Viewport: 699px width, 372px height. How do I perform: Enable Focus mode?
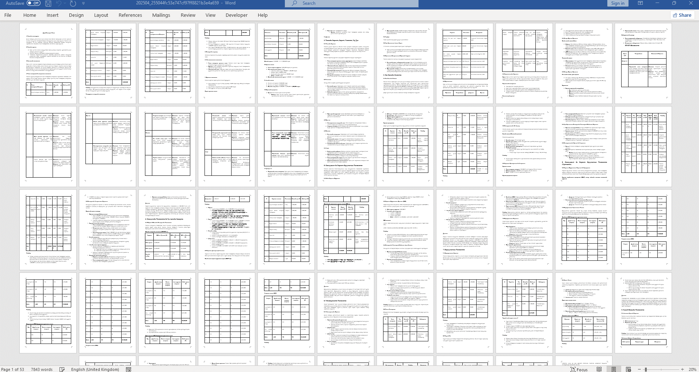[x=579, y=369]
